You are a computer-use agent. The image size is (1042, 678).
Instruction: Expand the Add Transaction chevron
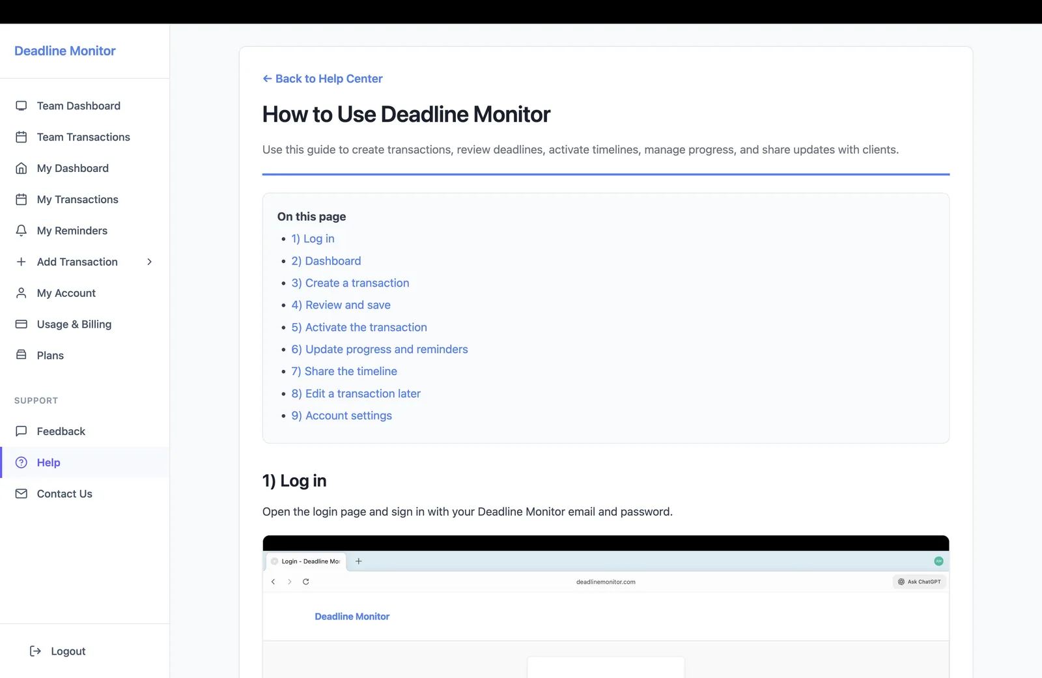pyautogui.click(x=149, y=262)
